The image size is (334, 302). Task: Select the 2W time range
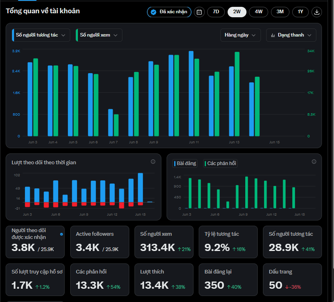click(237, 12)
